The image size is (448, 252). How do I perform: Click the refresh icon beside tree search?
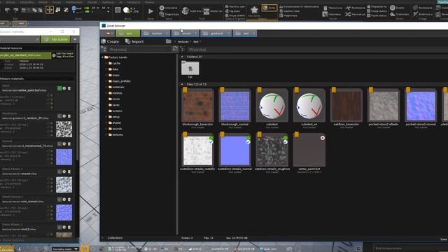tap(175, 49)
